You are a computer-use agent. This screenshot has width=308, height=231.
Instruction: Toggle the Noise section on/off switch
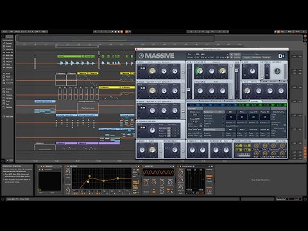coord(137,141)
